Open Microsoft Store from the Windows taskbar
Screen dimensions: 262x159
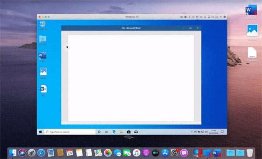pos(128,132)
